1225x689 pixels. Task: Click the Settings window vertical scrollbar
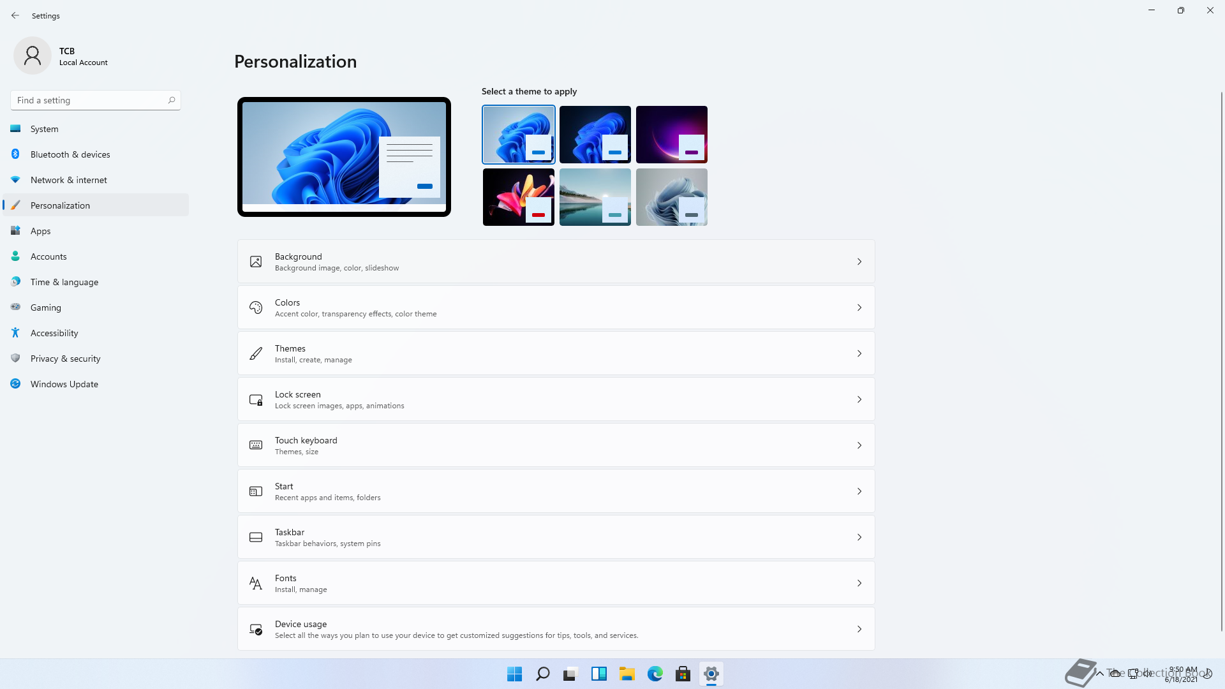coord(1222,360)
